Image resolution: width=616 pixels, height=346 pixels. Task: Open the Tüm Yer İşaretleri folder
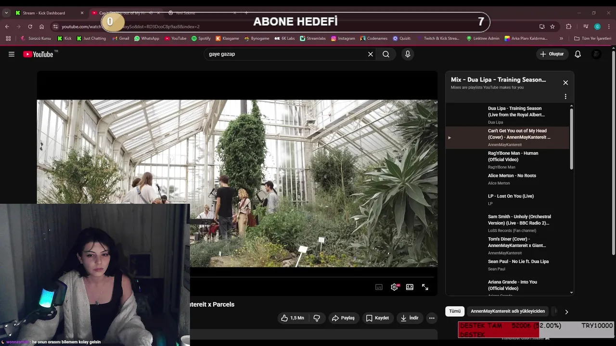pyautogui.click(x=592, y=38)
